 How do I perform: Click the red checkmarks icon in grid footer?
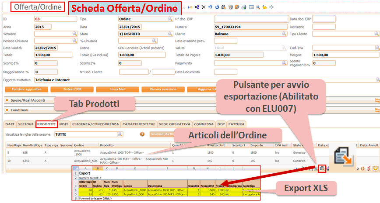[369, 169]
